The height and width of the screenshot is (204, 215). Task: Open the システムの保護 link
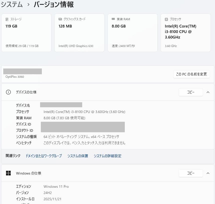(78, 156)
